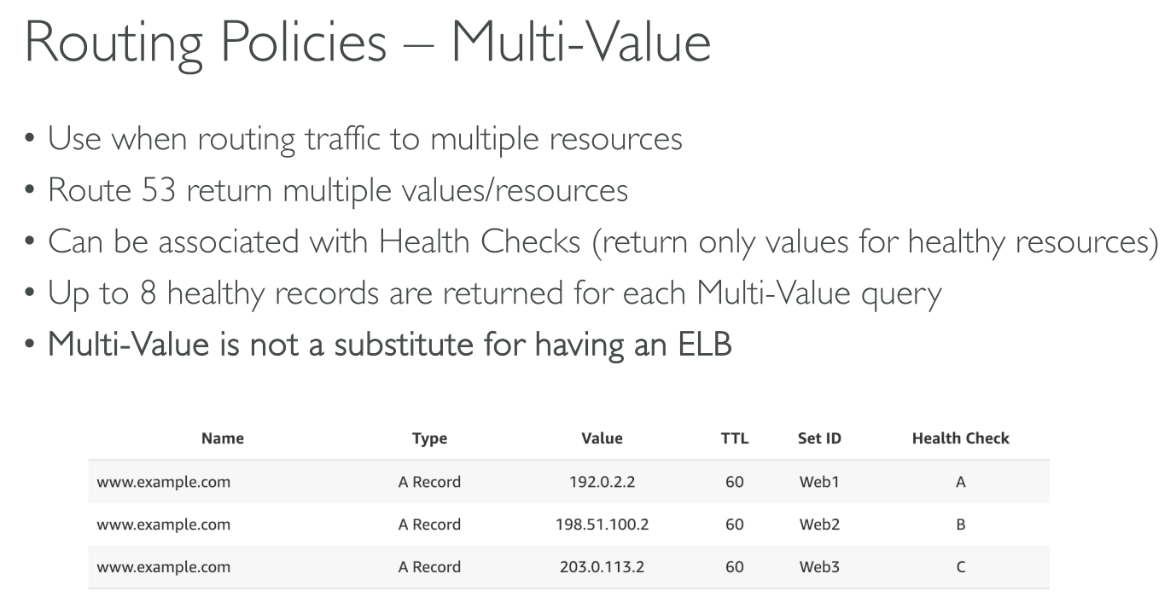Select the bullet mentioning Health Checks association
Image resolution: width=1176 pixels, height=603 pixels.
(x=603, y=242)
